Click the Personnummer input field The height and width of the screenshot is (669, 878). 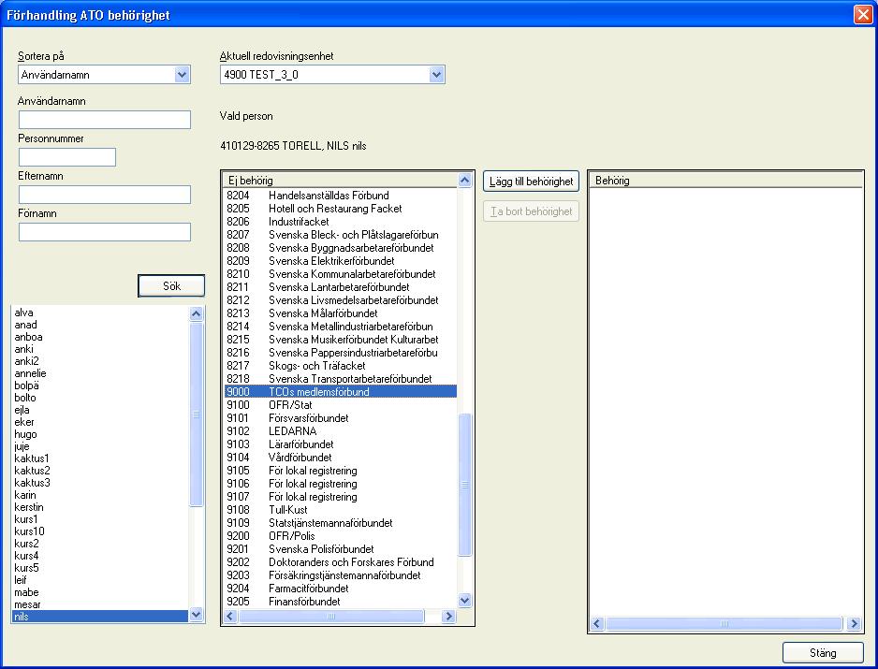[67, 157]
